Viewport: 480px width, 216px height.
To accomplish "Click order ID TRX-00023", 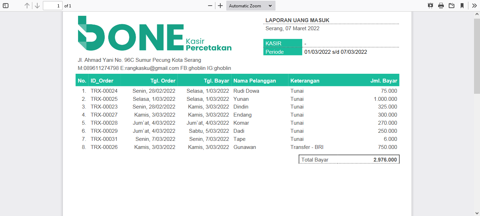I will tap(104, 107).
